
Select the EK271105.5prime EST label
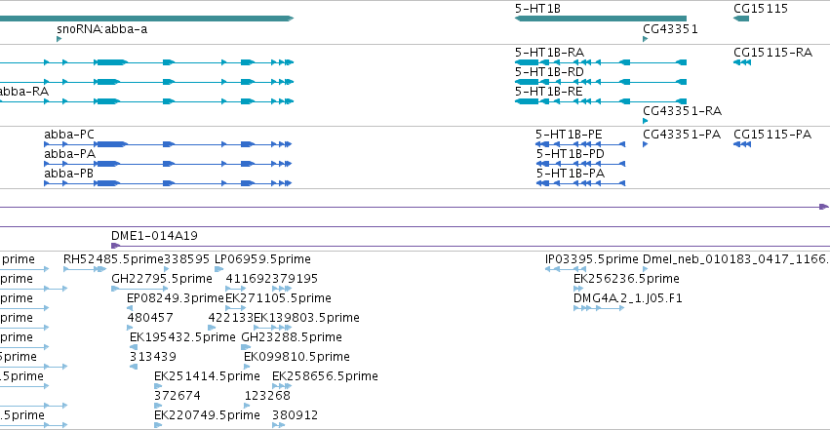click(278, 298)
